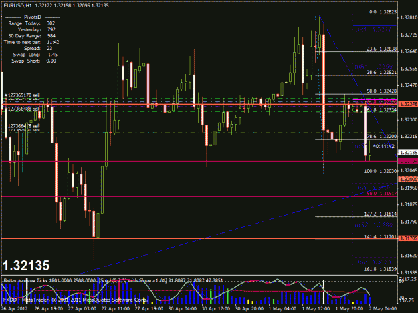
Task: Click the 2 May 04:00 time label
Action: [383, 309]
